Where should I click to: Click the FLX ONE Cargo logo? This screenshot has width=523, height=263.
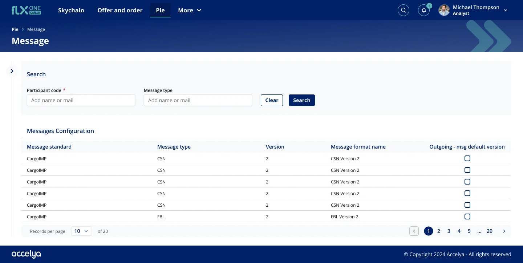pos(26,10)
